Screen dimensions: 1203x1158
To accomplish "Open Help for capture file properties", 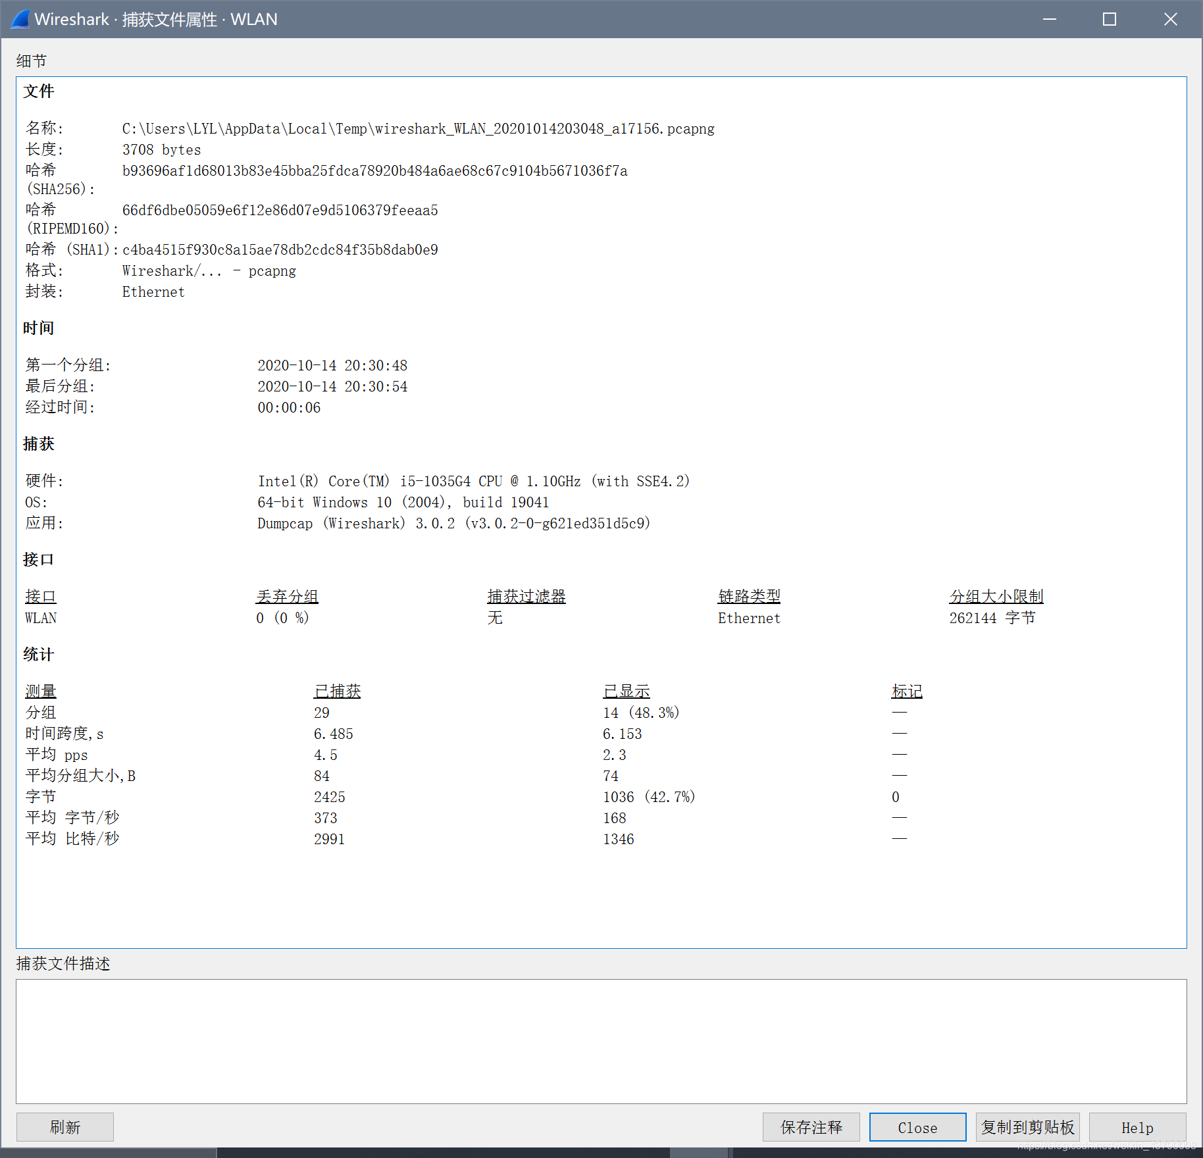I will tap(1137, 1127).
